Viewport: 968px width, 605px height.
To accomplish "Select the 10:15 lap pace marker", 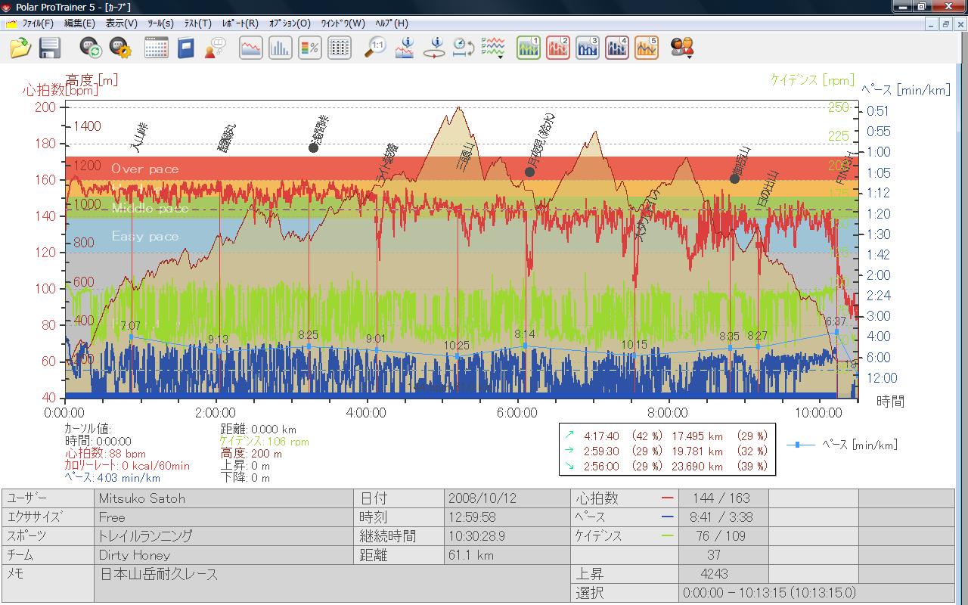I will tap(634, 355).
